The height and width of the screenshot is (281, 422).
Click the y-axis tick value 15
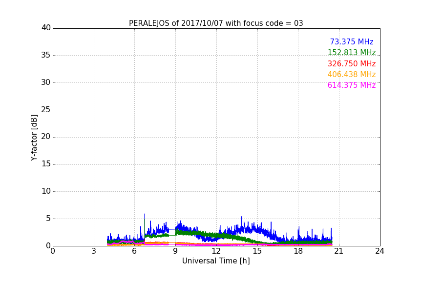pyautogui.click(x=46, y=164)
